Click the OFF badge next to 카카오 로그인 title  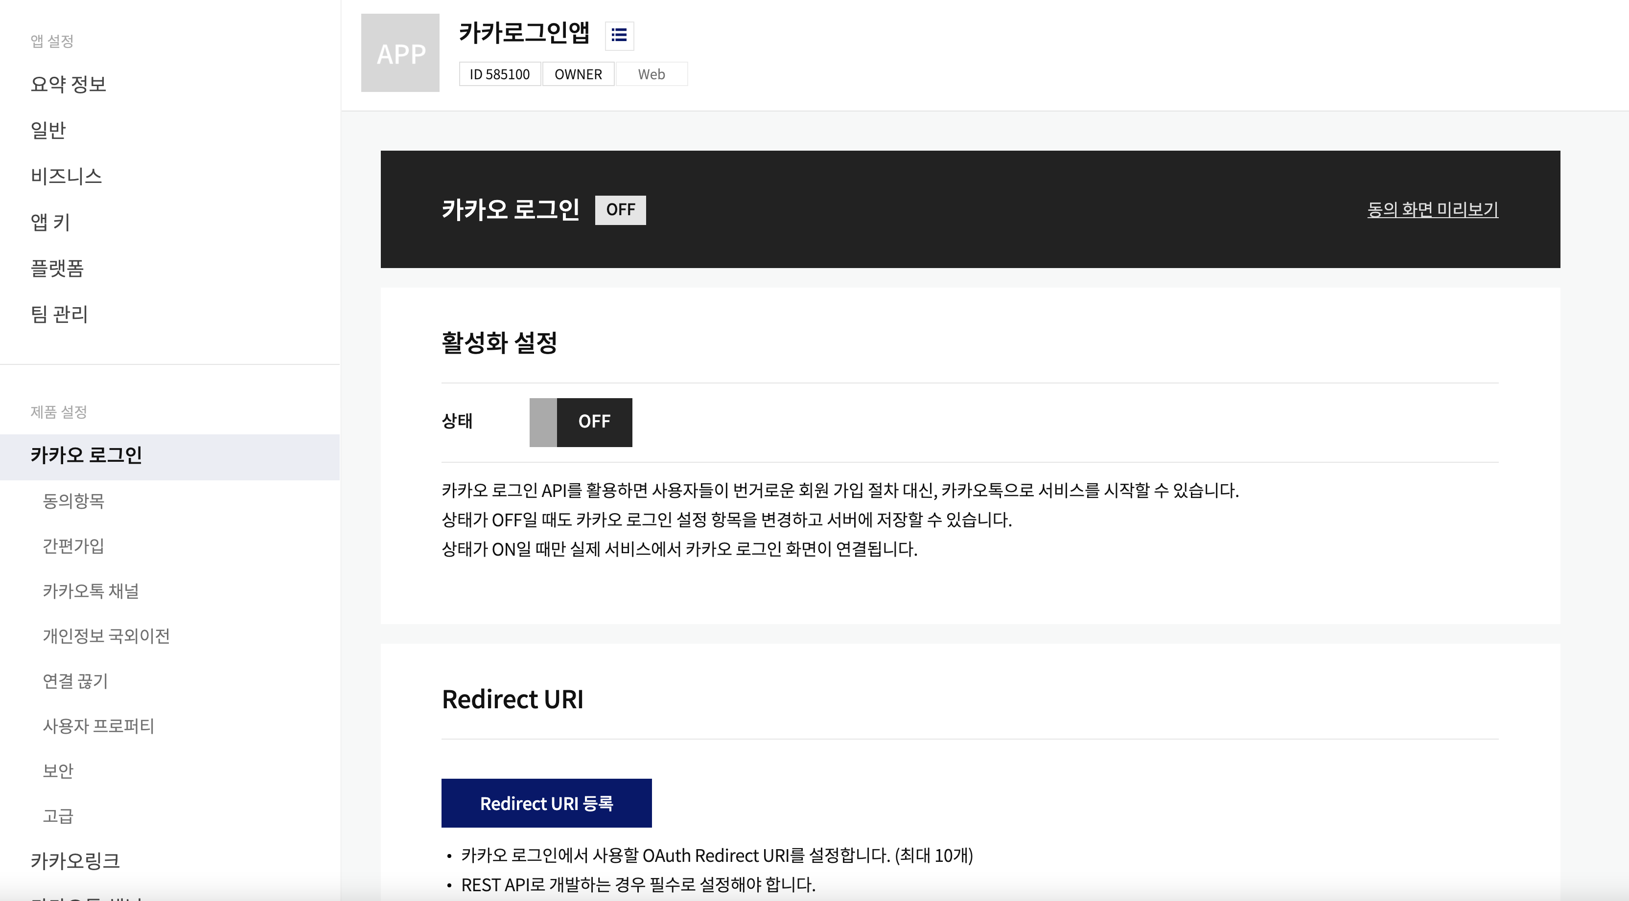(620, 210)
